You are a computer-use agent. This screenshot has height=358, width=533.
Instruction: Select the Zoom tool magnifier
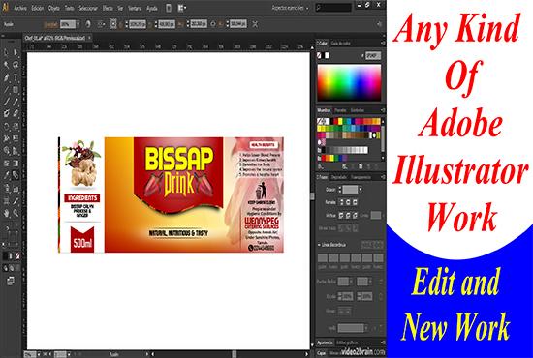pyautogui.click(x=16, y=213)
